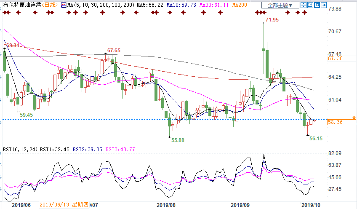Click the 67.65 peak price label
This screenshot has height=209, width=357.
point(114,51)
